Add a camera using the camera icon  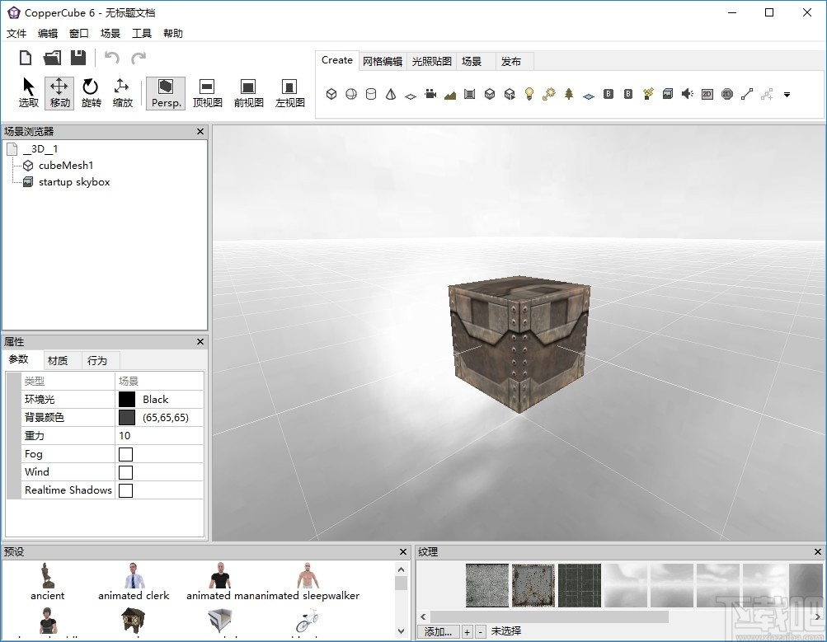point(430,94)
